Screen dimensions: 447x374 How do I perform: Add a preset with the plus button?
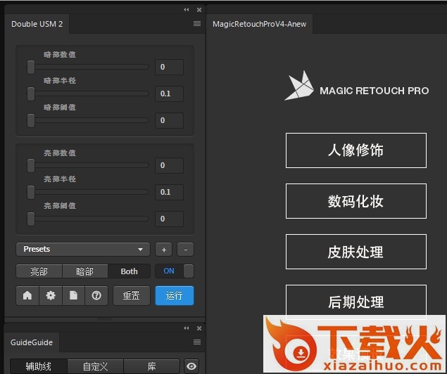coord(163,250)
